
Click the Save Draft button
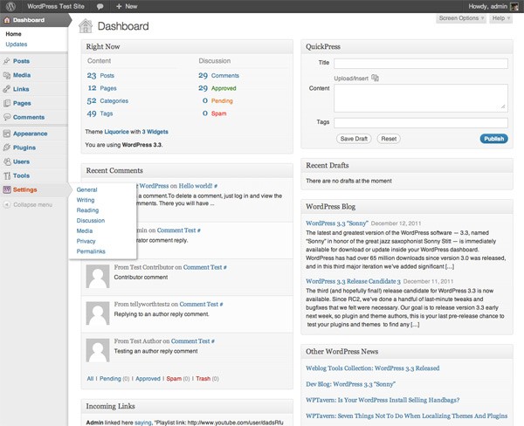tap(354, 139)
